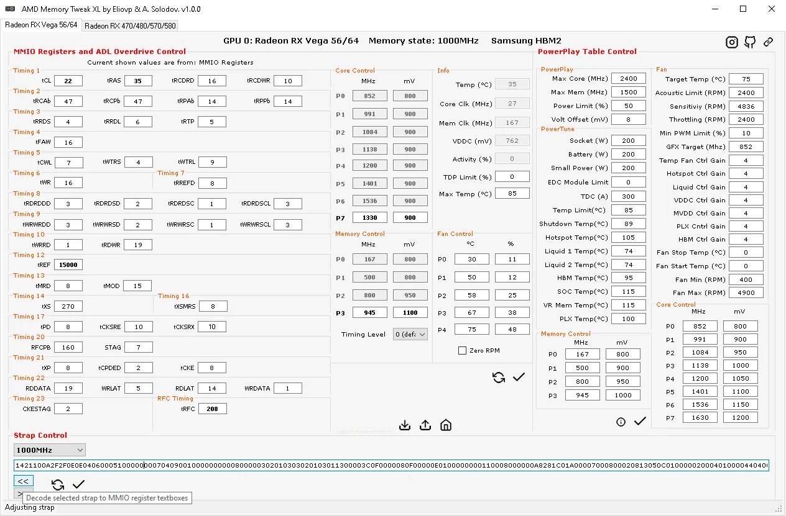
Task: Click the CKESTAG field
Action: click(68, 409)
